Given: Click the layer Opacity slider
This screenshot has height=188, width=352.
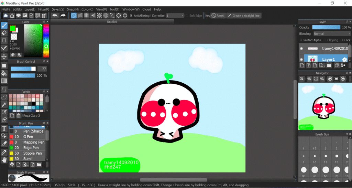Looking at the screenshot, I should tap(326, 27).
